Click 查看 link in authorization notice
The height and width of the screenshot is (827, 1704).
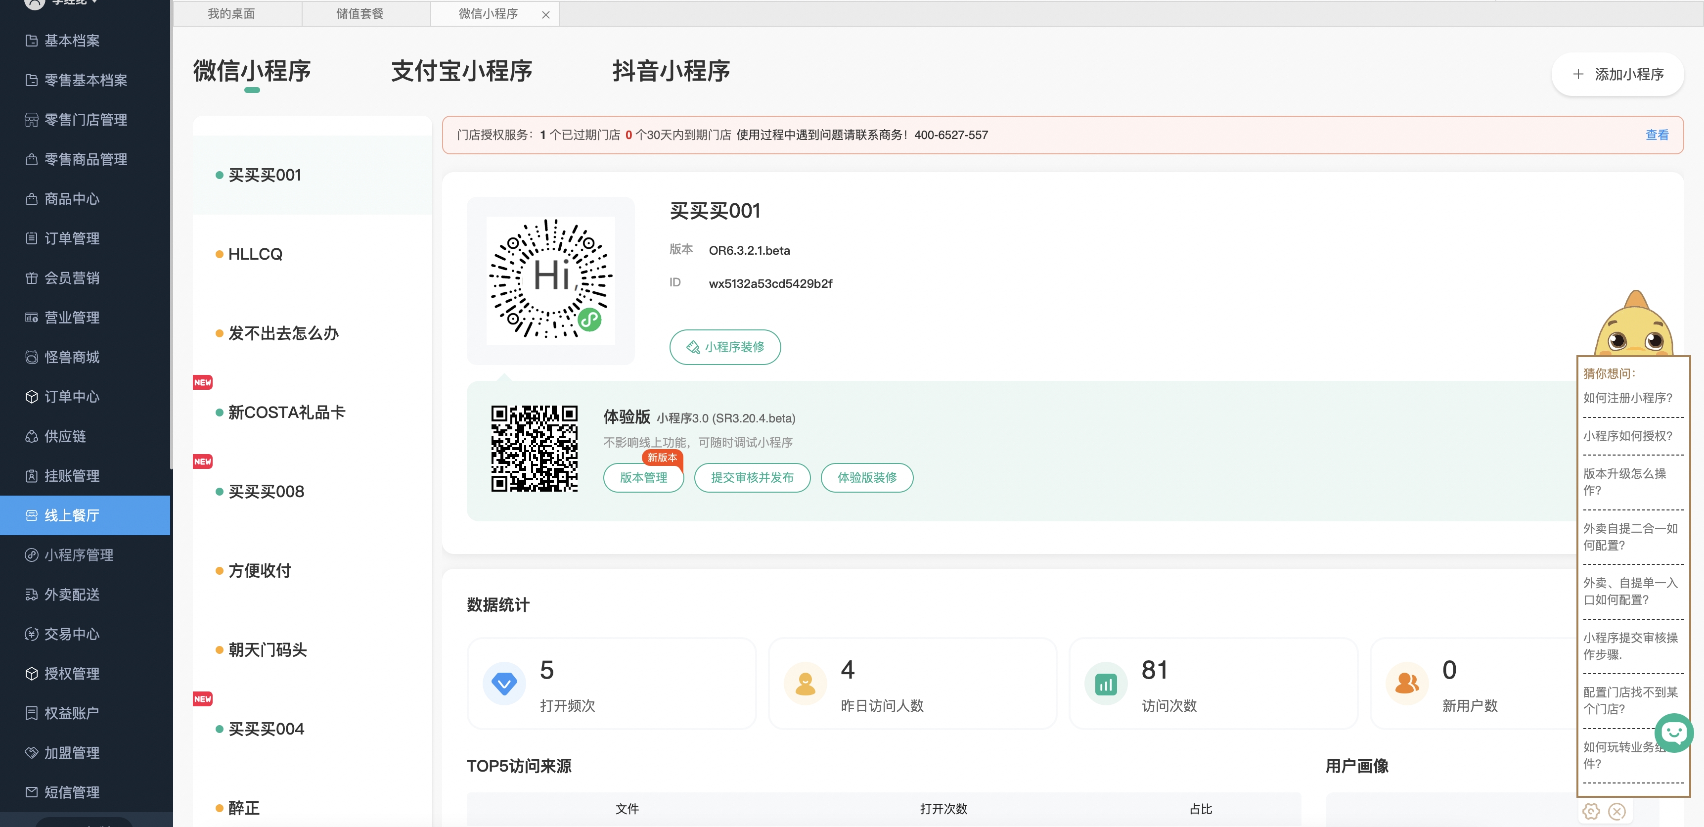pos(1657,135)
